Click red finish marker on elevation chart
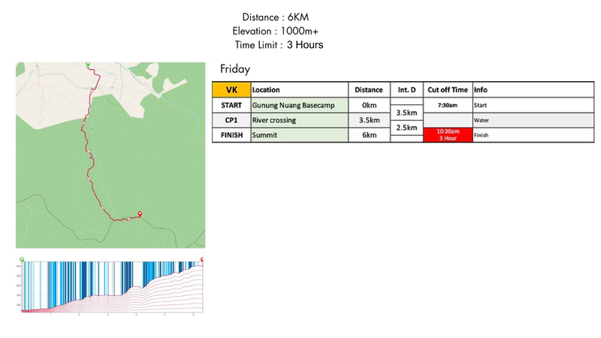The width and height of the screenshot is (601, 338). pos(202,258)
